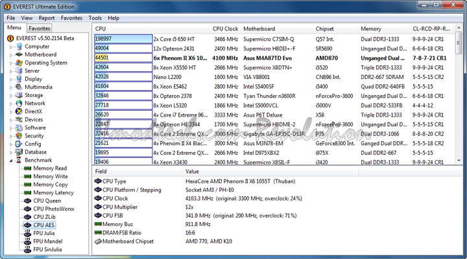Click the Software tree icon
Viewport: 467px width, 259px height.
(x=19, y=128)
